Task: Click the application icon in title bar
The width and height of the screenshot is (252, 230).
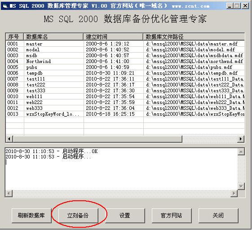Action: (5, 6)
